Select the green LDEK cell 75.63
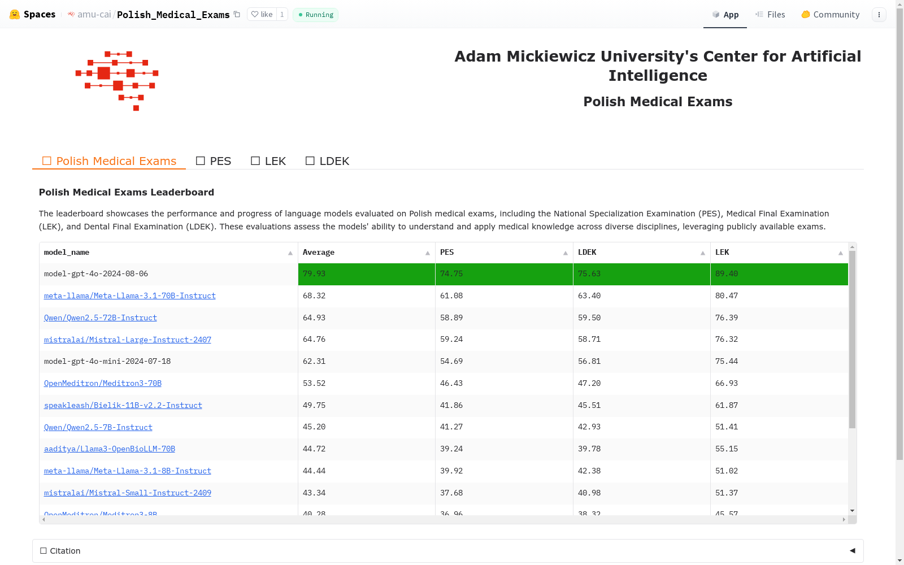Image resolution: width=904 pixels, height=565 pixels. click(x=642, y=274)
